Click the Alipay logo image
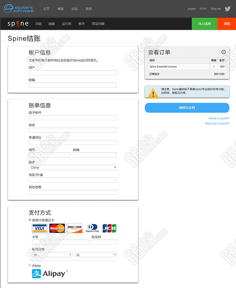The width and height of the screenshot is (236, 288). point(50,274)
